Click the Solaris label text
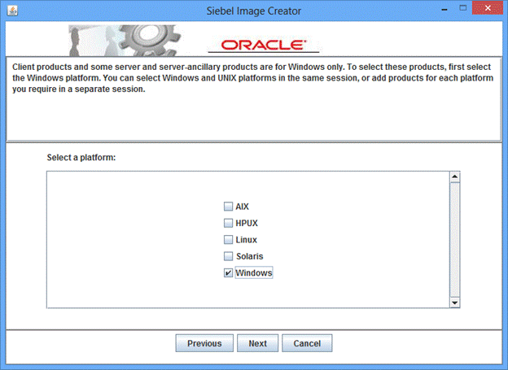The height and width of the screenshot is (370, 508). point(249,256)
